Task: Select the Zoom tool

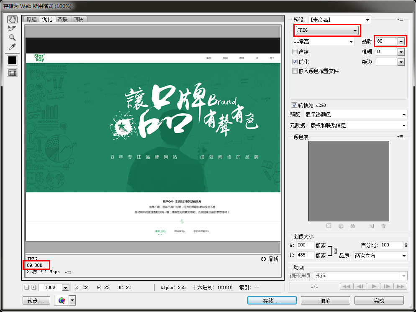Action: [12, 38]
